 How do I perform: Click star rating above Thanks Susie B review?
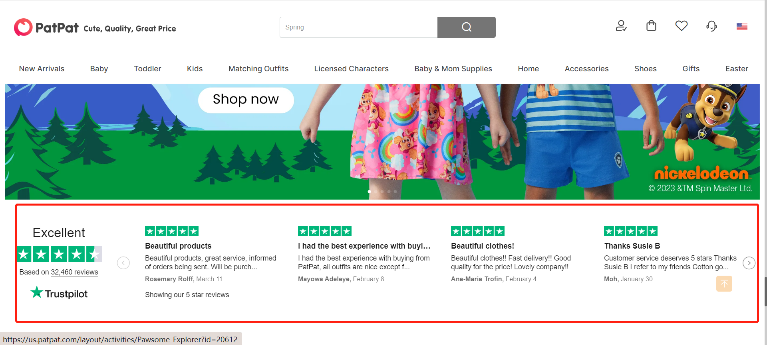[631, 231]
